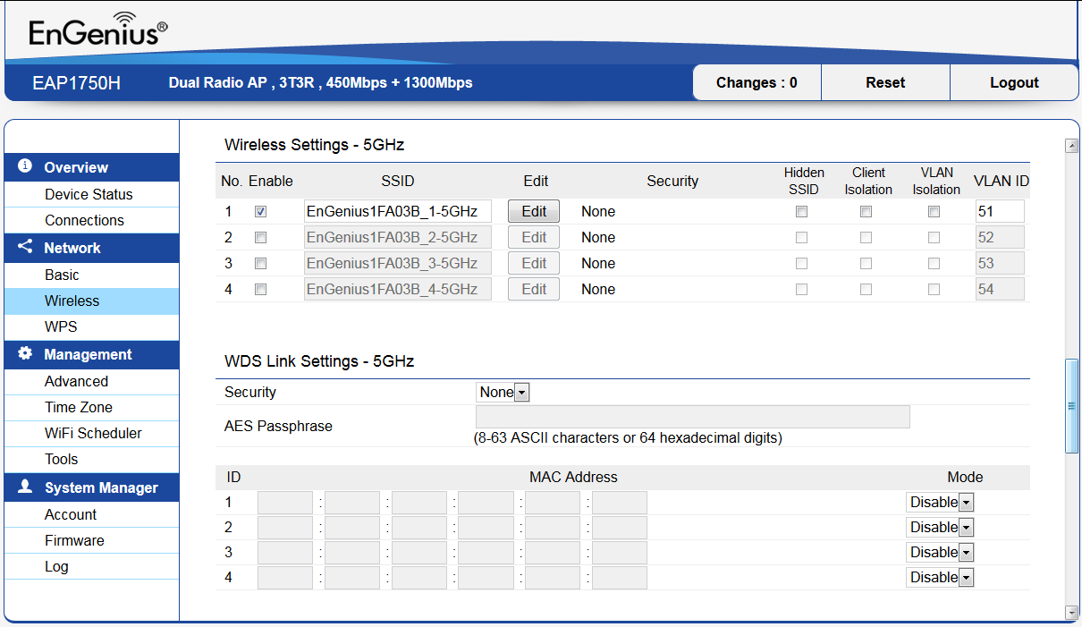Open the Mode dropdown for MAC ID 4
Screen dimensions: 1082x627
point(940,578)
